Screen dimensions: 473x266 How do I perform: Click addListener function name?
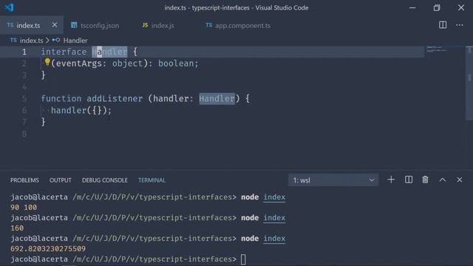pos(115,98)
